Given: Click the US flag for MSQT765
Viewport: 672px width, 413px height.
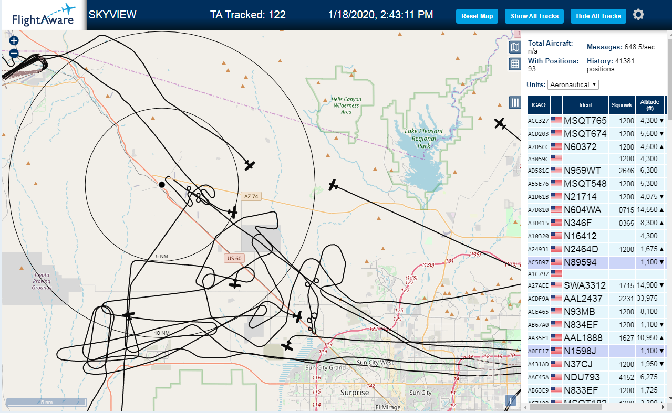Looking at the screenshot, I should point(556,121).
